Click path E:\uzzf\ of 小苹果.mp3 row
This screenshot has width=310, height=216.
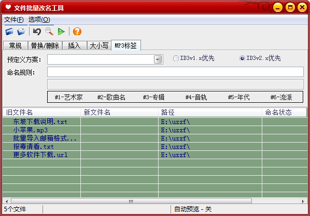pos(175,130)
